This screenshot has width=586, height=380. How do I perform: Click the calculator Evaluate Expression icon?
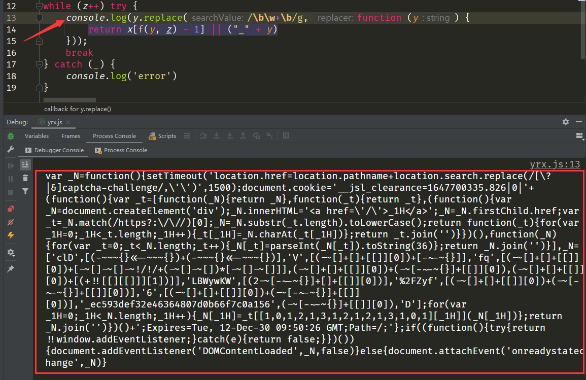pyautogui.click(x=286, y=136)
